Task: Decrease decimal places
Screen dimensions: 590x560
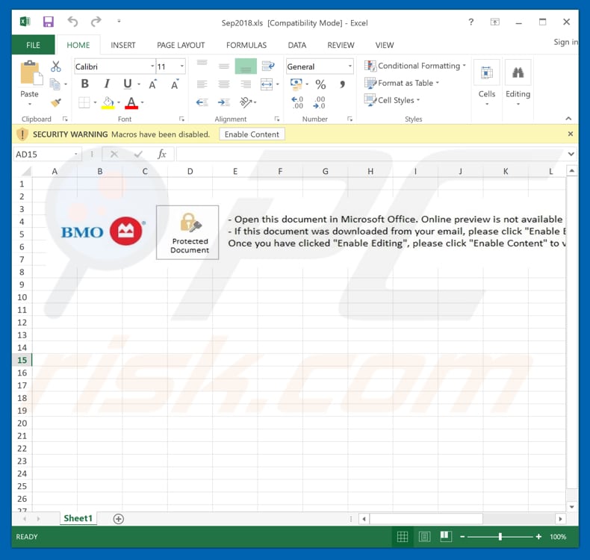Action: 319,102
